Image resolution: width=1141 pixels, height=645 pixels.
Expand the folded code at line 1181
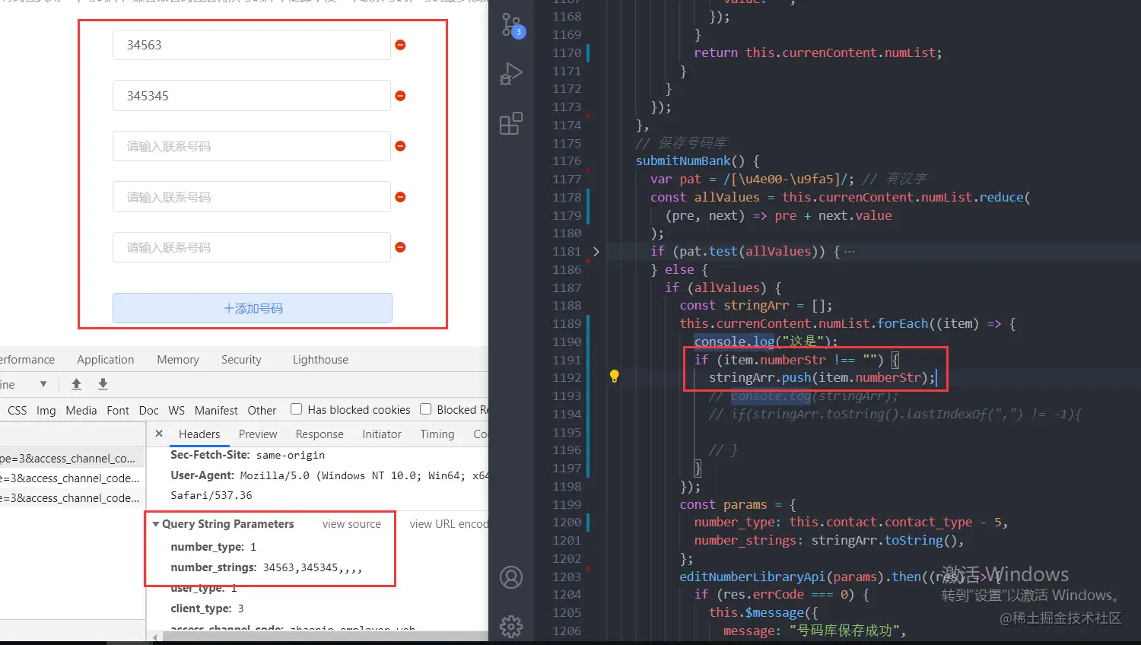coord(596,251)
